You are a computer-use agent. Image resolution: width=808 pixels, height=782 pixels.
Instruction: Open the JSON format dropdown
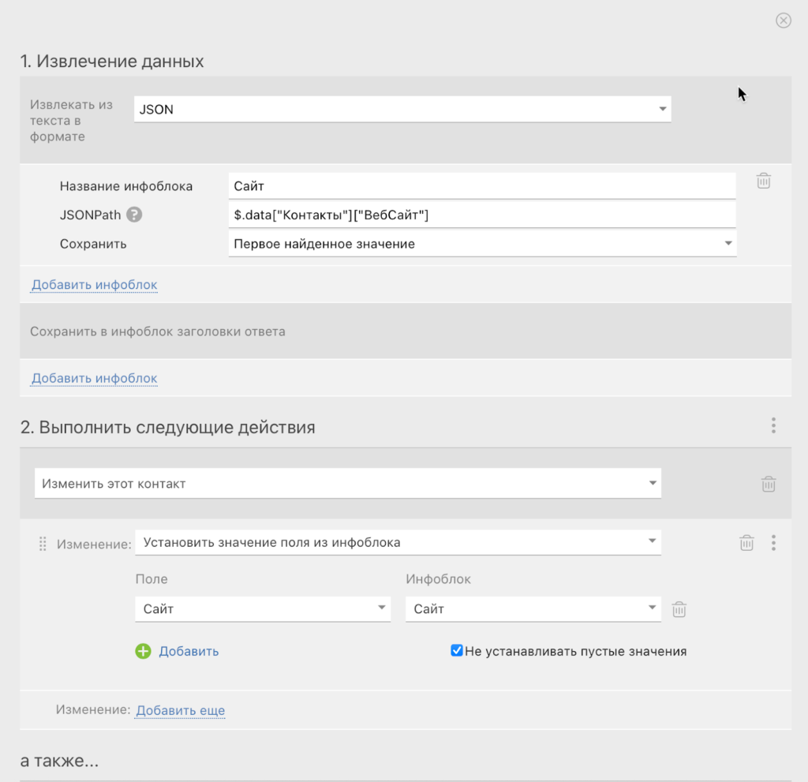tap(402, 110)
